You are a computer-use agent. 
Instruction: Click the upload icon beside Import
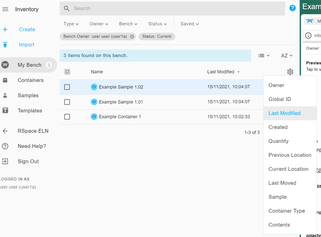(x=5, y=45)
